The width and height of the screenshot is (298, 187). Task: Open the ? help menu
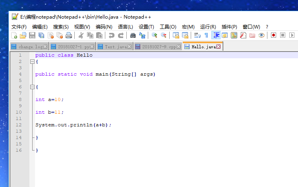267,27
